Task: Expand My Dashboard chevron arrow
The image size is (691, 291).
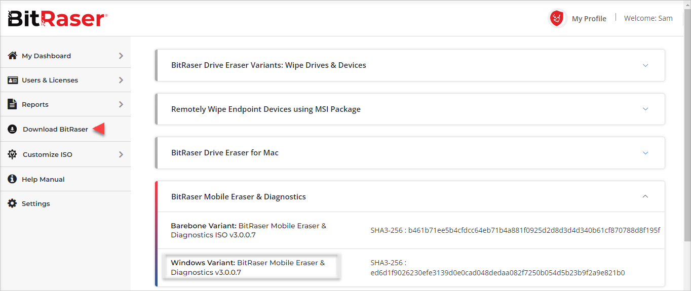Action: (x=121, y=56)
